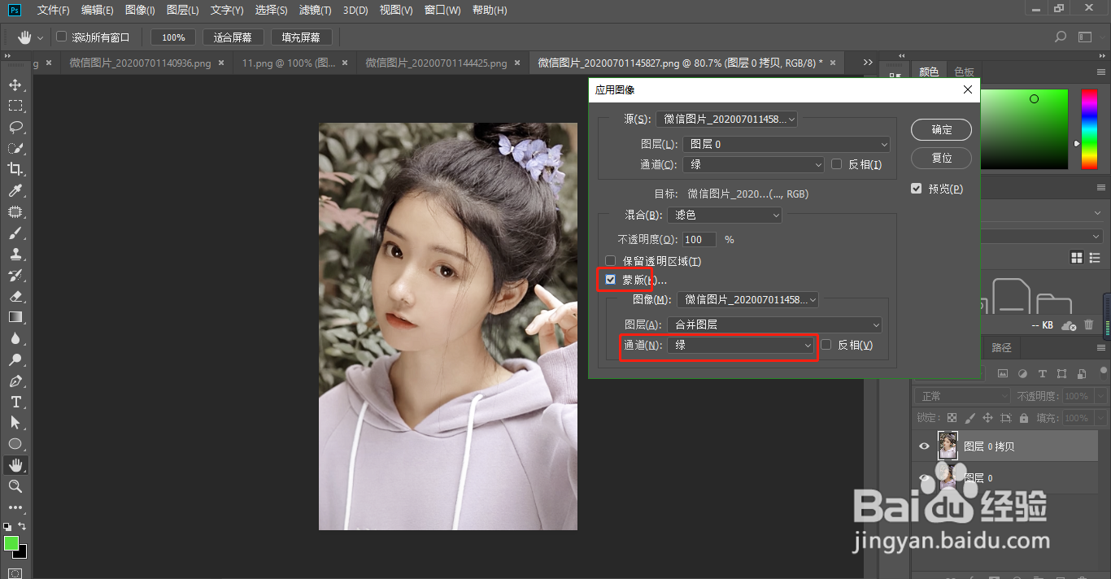Select the Clone Stamp tool

coord(15,254)
